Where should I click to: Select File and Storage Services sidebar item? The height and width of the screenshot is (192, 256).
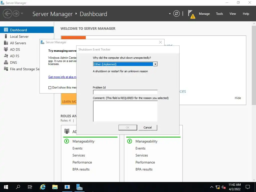20,69
